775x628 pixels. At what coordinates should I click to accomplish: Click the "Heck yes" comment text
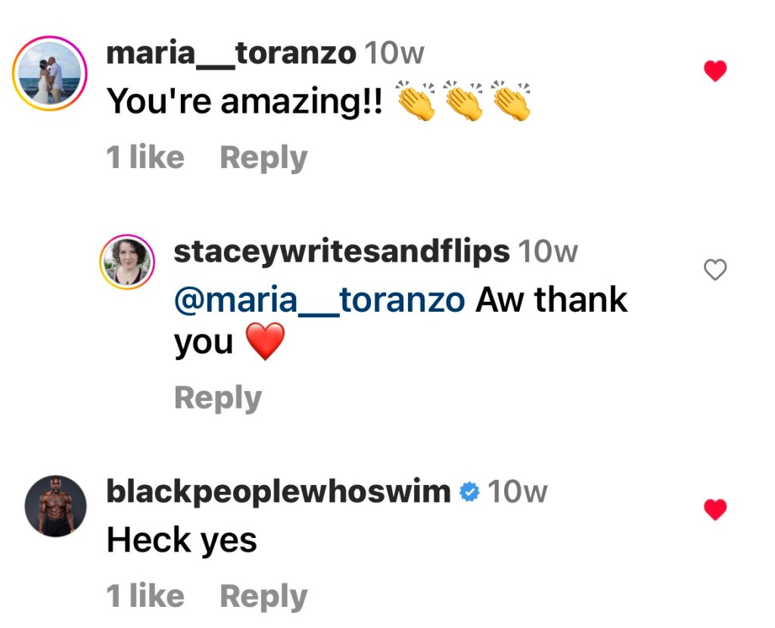coord(182,540)
